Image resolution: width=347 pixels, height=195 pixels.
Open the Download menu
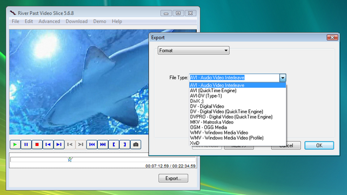point(77,22)
